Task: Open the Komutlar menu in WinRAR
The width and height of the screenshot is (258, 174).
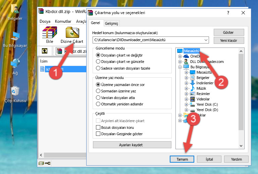Action: (63, 21)
